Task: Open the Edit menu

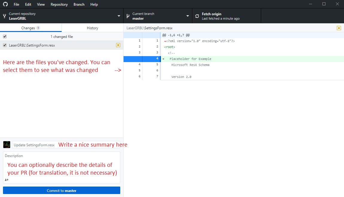Action: click(28, 4)
